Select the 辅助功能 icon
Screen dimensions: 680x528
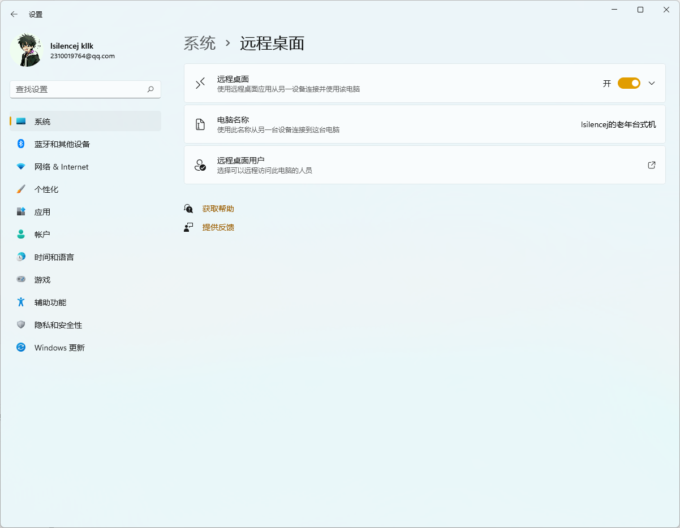[21, 302]
